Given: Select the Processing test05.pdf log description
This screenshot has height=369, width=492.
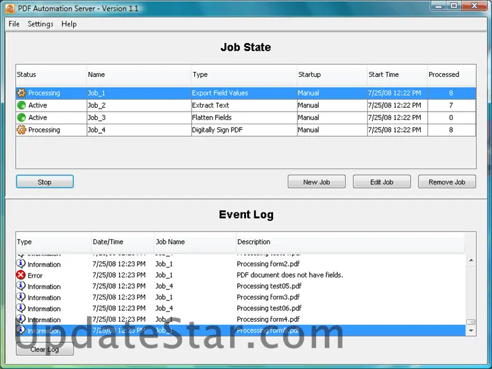Looking at the screenshot, I should [x=269, y=286].
